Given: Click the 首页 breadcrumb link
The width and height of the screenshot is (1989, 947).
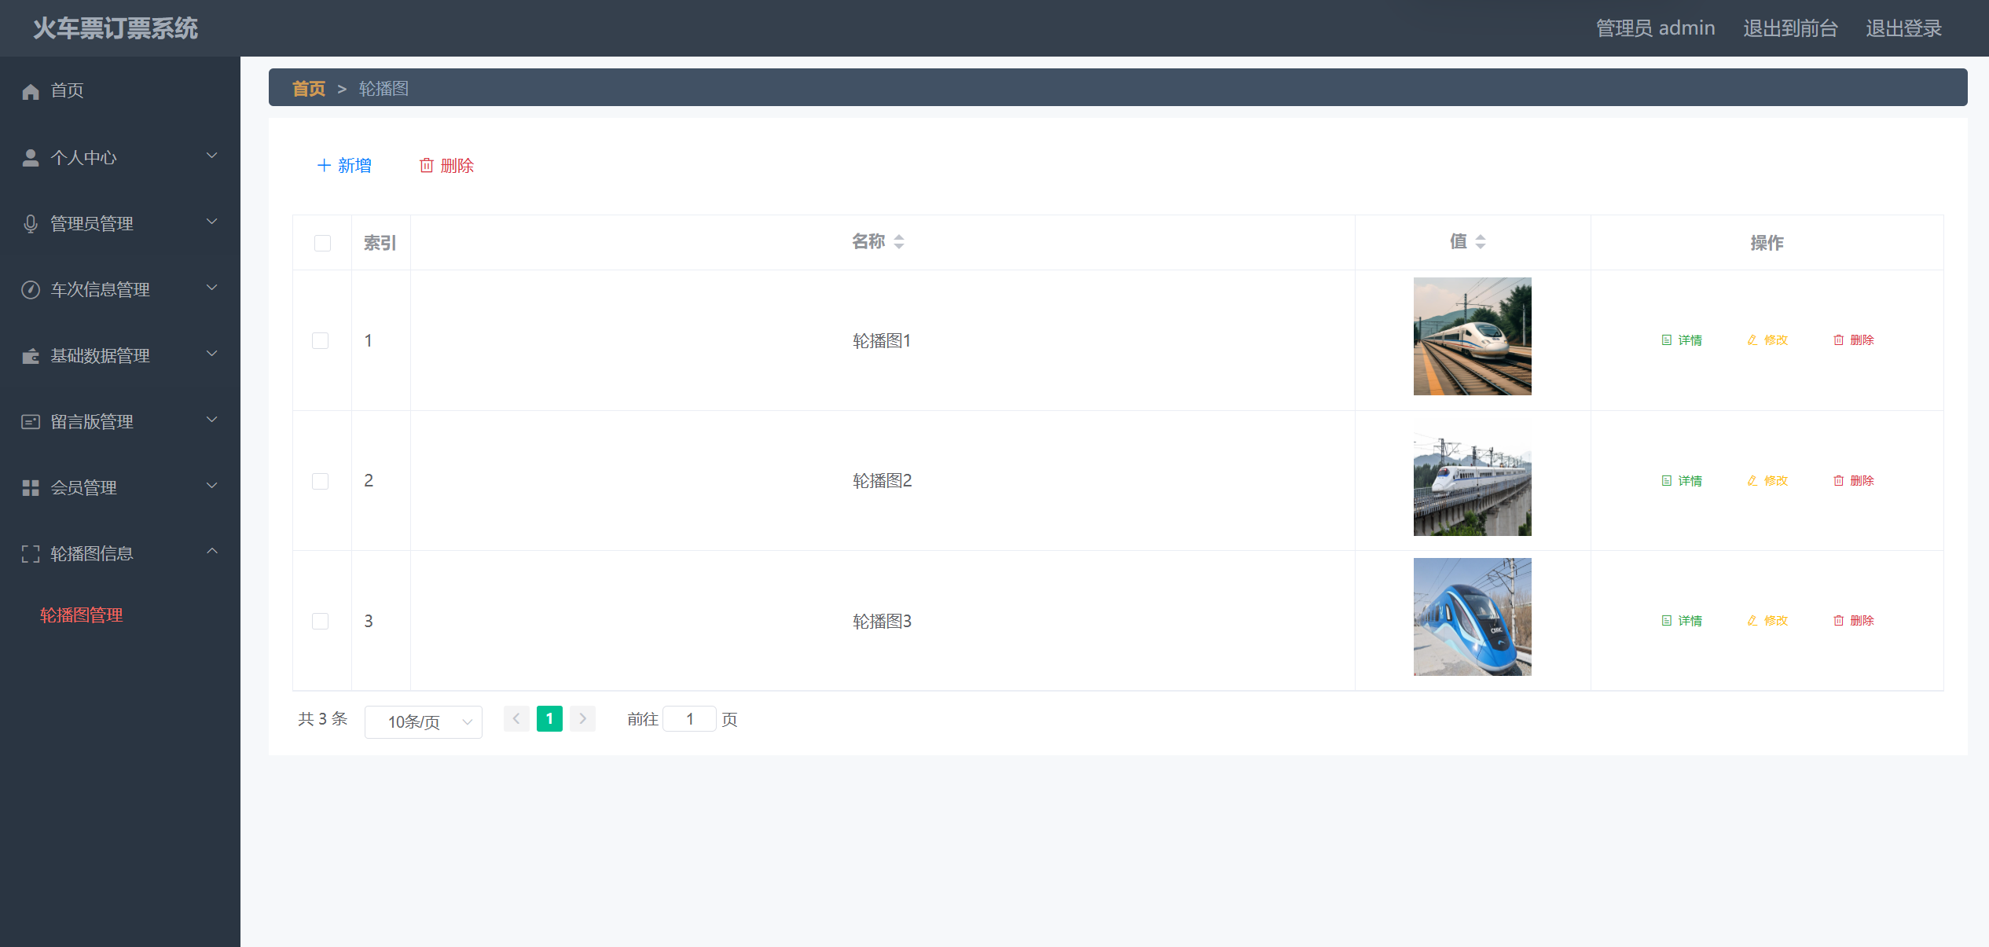Looking at the screenshot, I should pos(308,88).
